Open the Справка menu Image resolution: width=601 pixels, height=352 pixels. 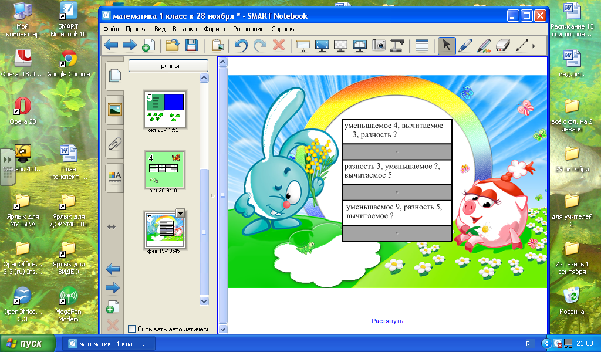click(x=283, y=29)
